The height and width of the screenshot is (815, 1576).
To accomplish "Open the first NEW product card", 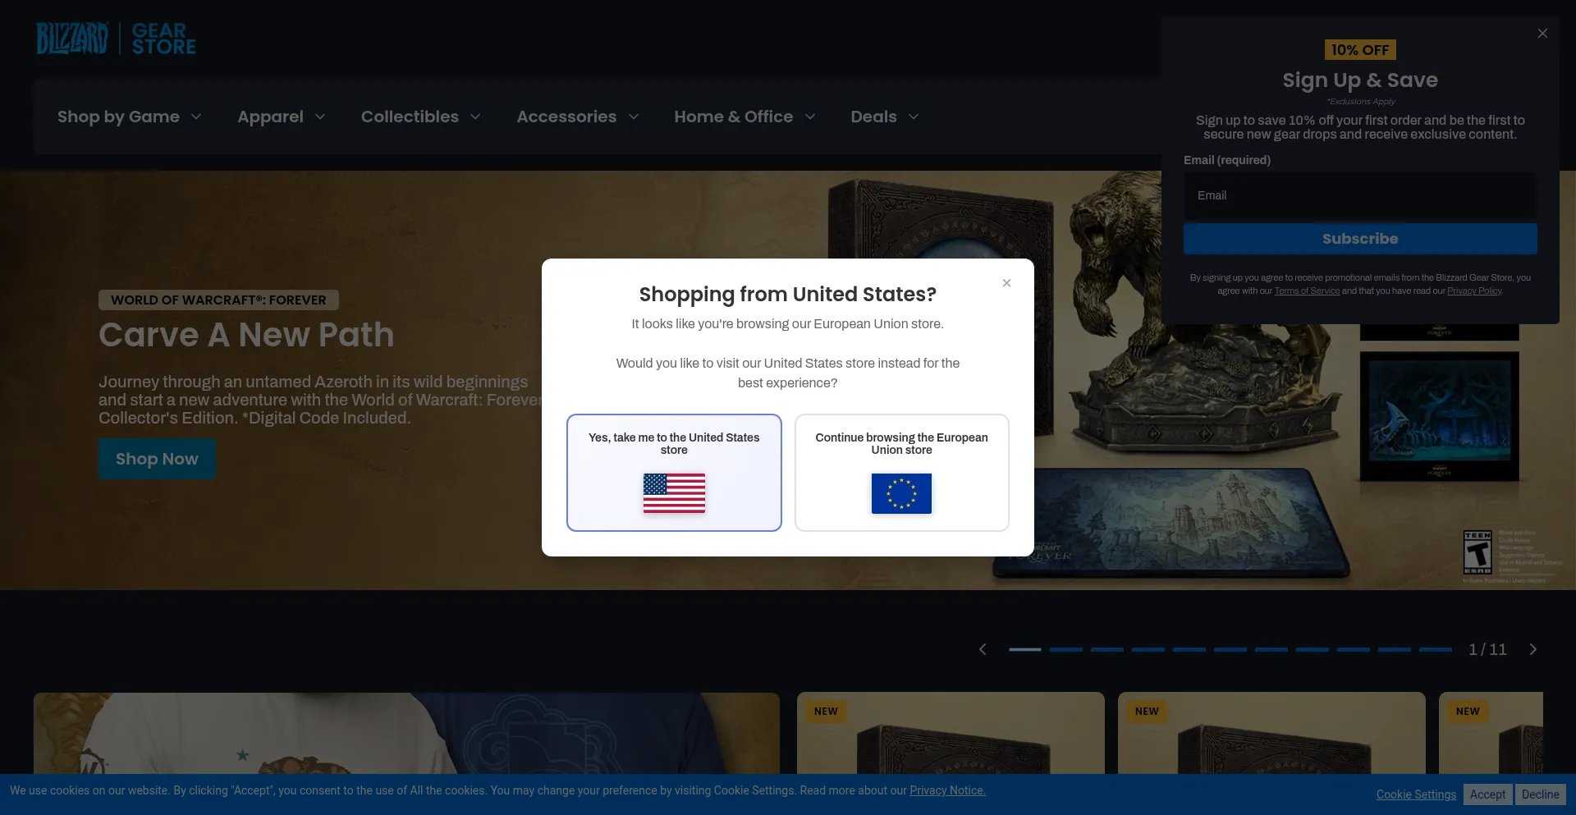I will tap(951, 733).
